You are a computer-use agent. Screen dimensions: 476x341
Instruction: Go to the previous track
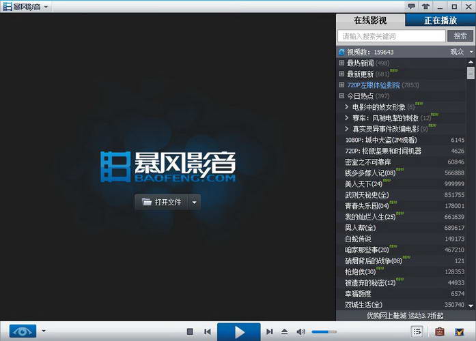pyautogui.click(x=208, y=331)
